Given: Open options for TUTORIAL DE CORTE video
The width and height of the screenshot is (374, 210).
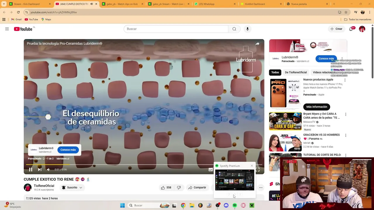Looking at the screenshot, I should point(346,155).
